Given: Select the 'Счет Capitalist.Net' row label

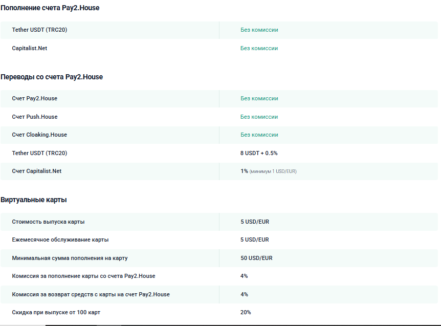Looking at the screenshot, I should tap(36, 171).
